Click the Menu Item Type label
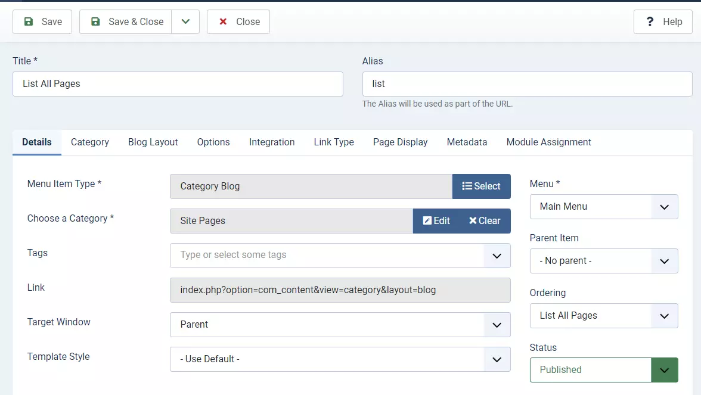This screenshot has width=701, height=395. (x=64, y=183)
